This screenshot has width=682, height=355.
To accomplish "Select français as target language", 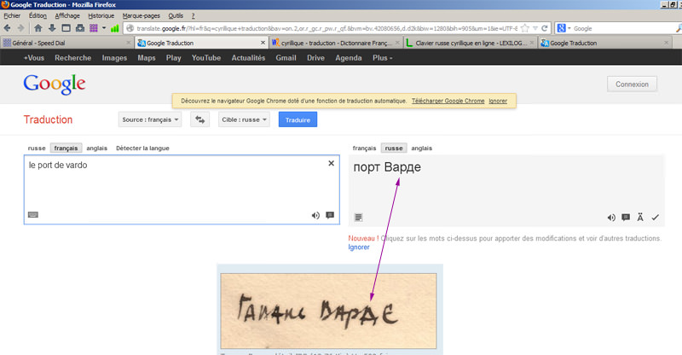I will click(364, 148).
